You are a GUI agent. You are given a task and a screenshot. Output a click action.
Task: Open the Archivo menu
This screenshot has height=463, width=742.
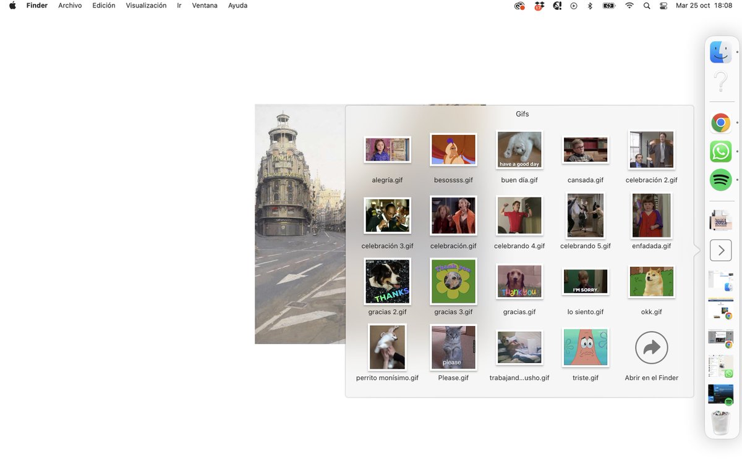(70, 6)
